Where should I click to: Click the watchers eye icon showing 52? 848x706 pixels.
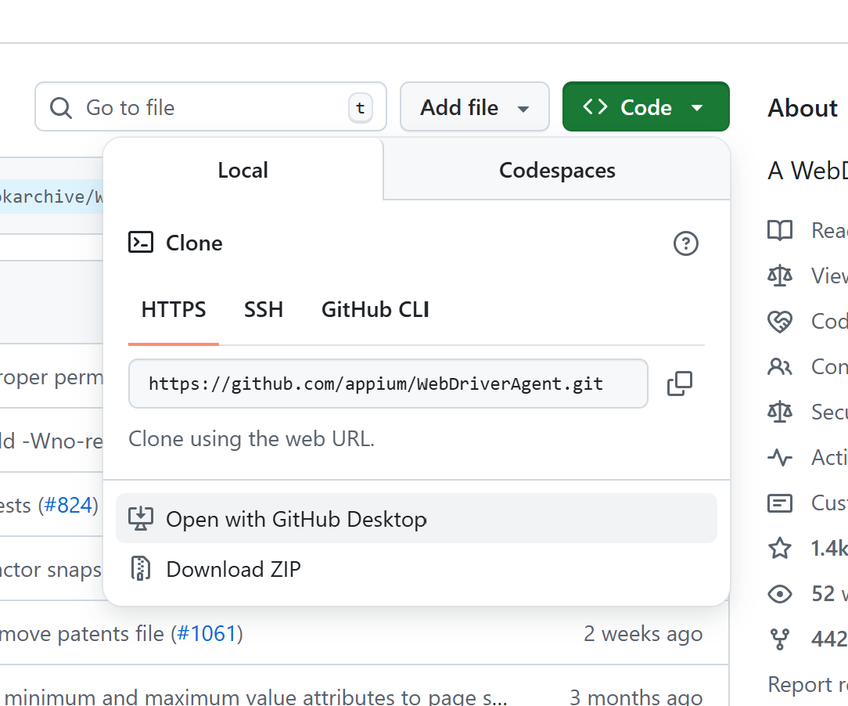pyautogui.click(x=780, y=594)
